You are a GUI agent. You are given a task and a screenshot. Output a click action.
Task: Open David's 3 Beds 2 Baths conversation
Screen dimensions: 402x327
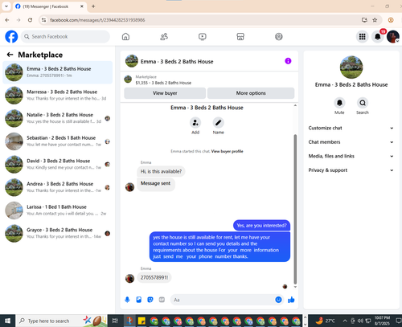click(58, 165)
